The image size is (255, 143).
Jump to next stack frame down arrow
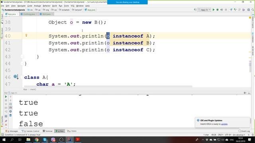pos(10,100)
